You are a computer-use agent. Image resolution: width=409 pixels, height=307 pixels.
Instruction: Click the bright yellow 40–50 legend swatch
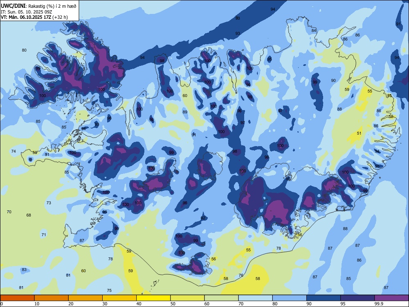(153, 298)
